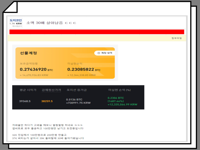200x150 pixels.
Task: Click the 도지코인 badge label
Action: tap(16, 20)
